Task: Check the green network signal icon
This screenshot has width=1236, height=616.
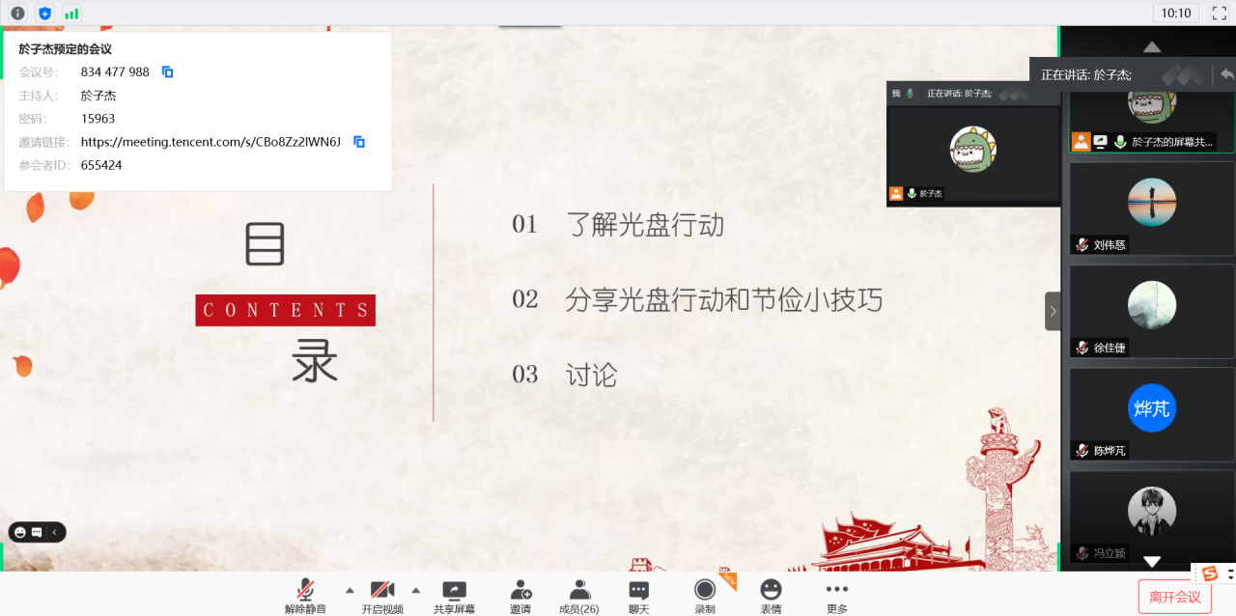Action: pos(71,14)
